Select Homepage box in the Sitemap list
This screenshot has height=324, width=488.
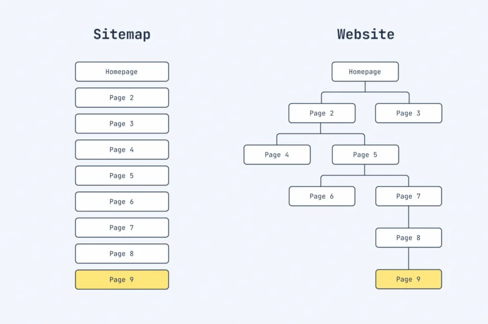click(122, 72)
